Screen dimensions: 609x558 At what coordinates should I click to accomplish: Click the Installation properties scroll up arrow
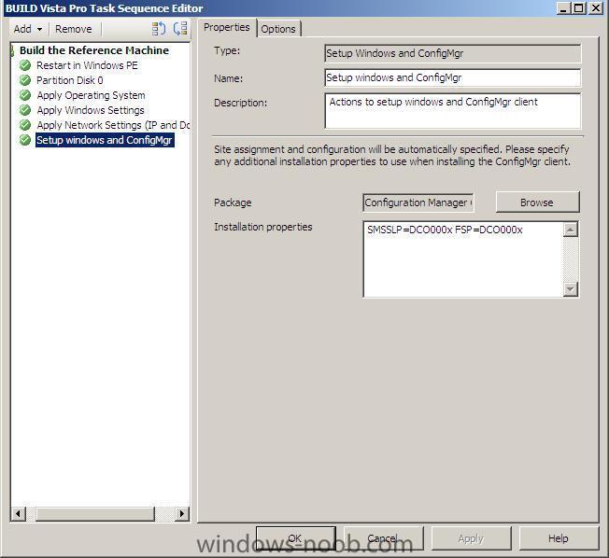[x=570, y=230]
